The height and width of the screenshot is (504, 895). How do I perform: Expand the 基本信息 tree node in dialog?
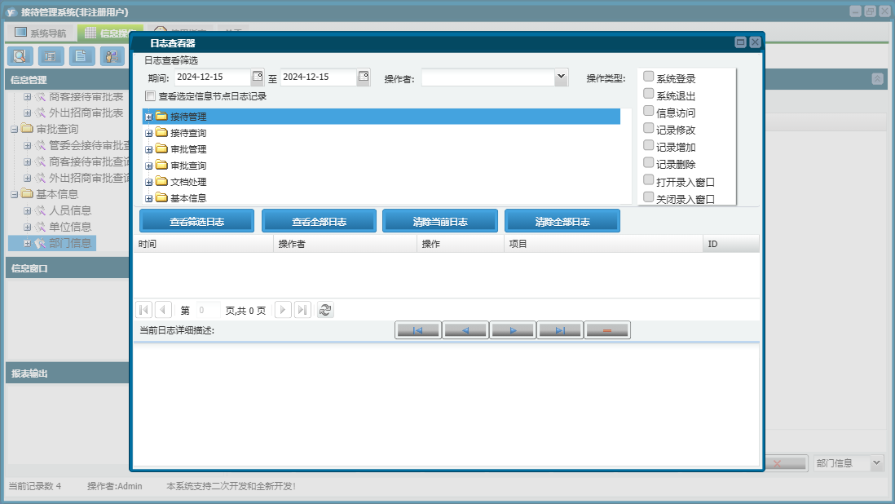148,199
